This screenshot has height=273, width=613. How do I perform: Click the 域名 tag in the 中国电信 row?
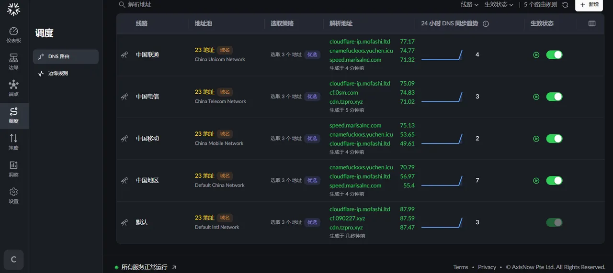click(225, 92)
